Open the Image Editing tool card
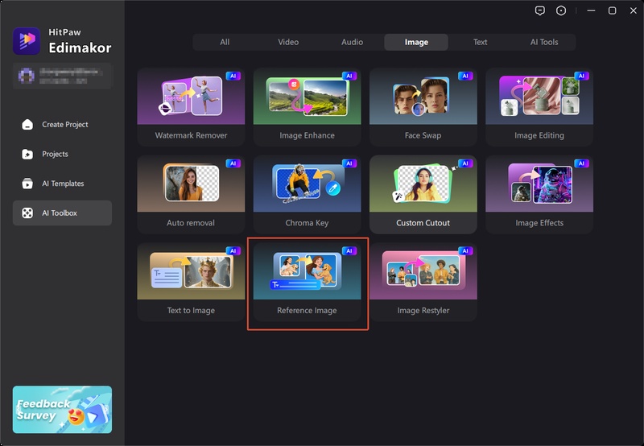 [x=539, y=107]
